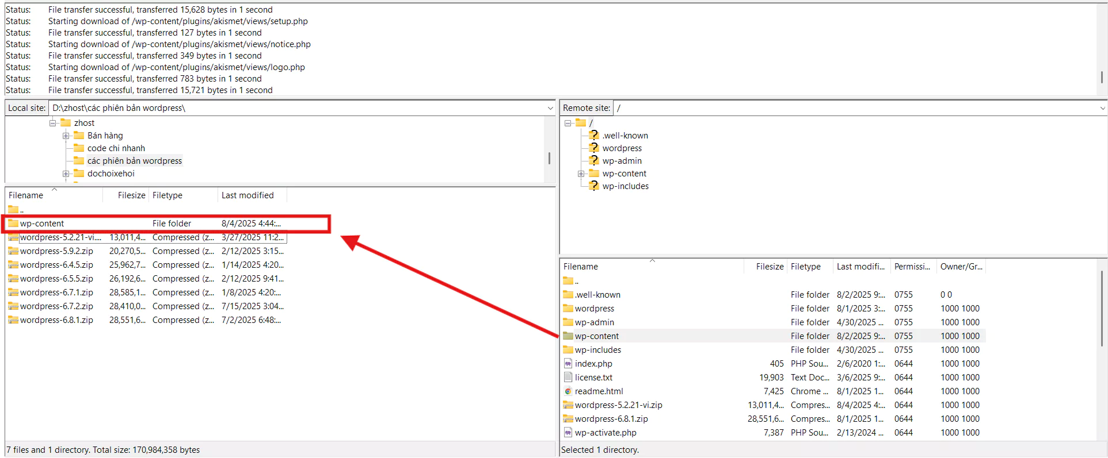The width and height of the screenshot is (1108, 458).
Task: Select wp-content row in remote file list
Action: pyautogui.click(x=773, y=336)
